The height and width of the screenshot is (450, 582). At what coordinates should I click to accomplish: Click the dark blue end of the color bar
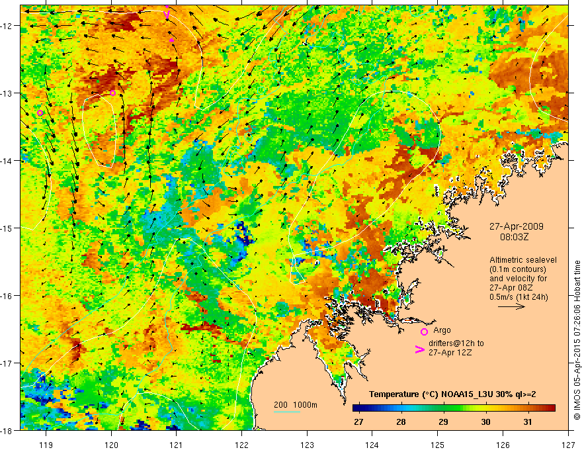pos(356,408)
